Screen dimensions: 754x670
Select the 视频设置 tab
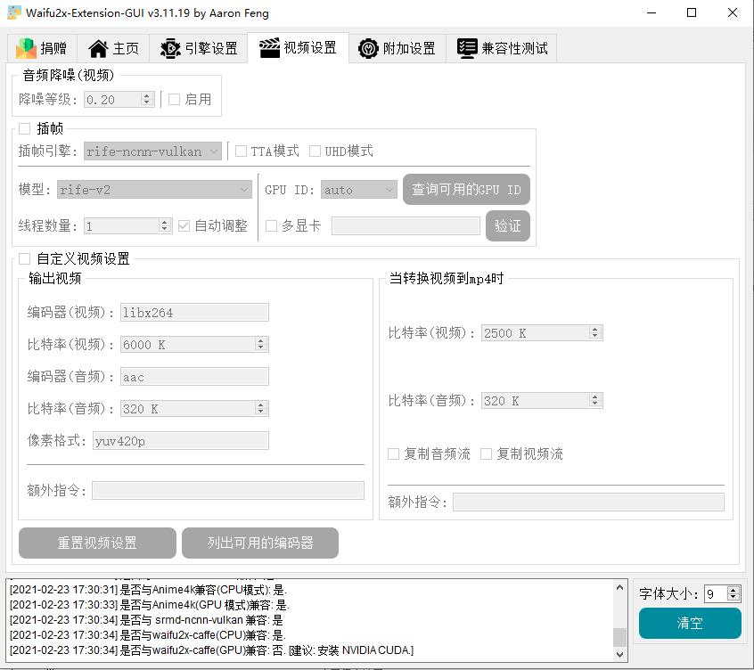(x=299, y=47)
